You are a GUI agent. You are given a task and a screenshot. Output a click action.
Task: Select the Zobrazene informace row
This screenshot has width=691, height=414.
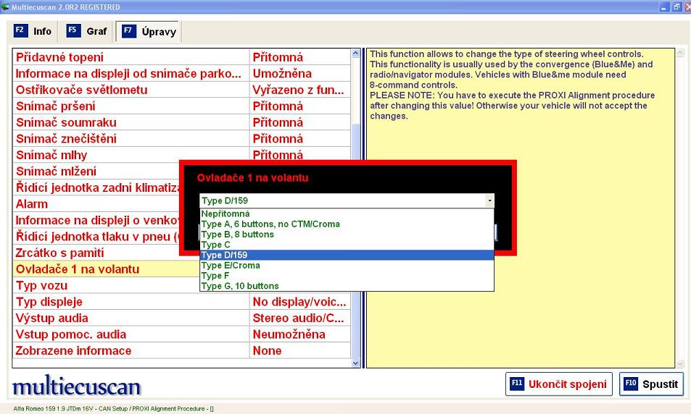[181, 350]
